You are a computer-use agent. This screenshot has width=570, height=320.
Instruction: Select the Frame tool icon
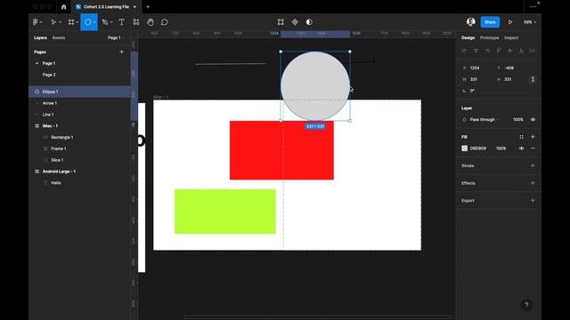click(71, 22)
